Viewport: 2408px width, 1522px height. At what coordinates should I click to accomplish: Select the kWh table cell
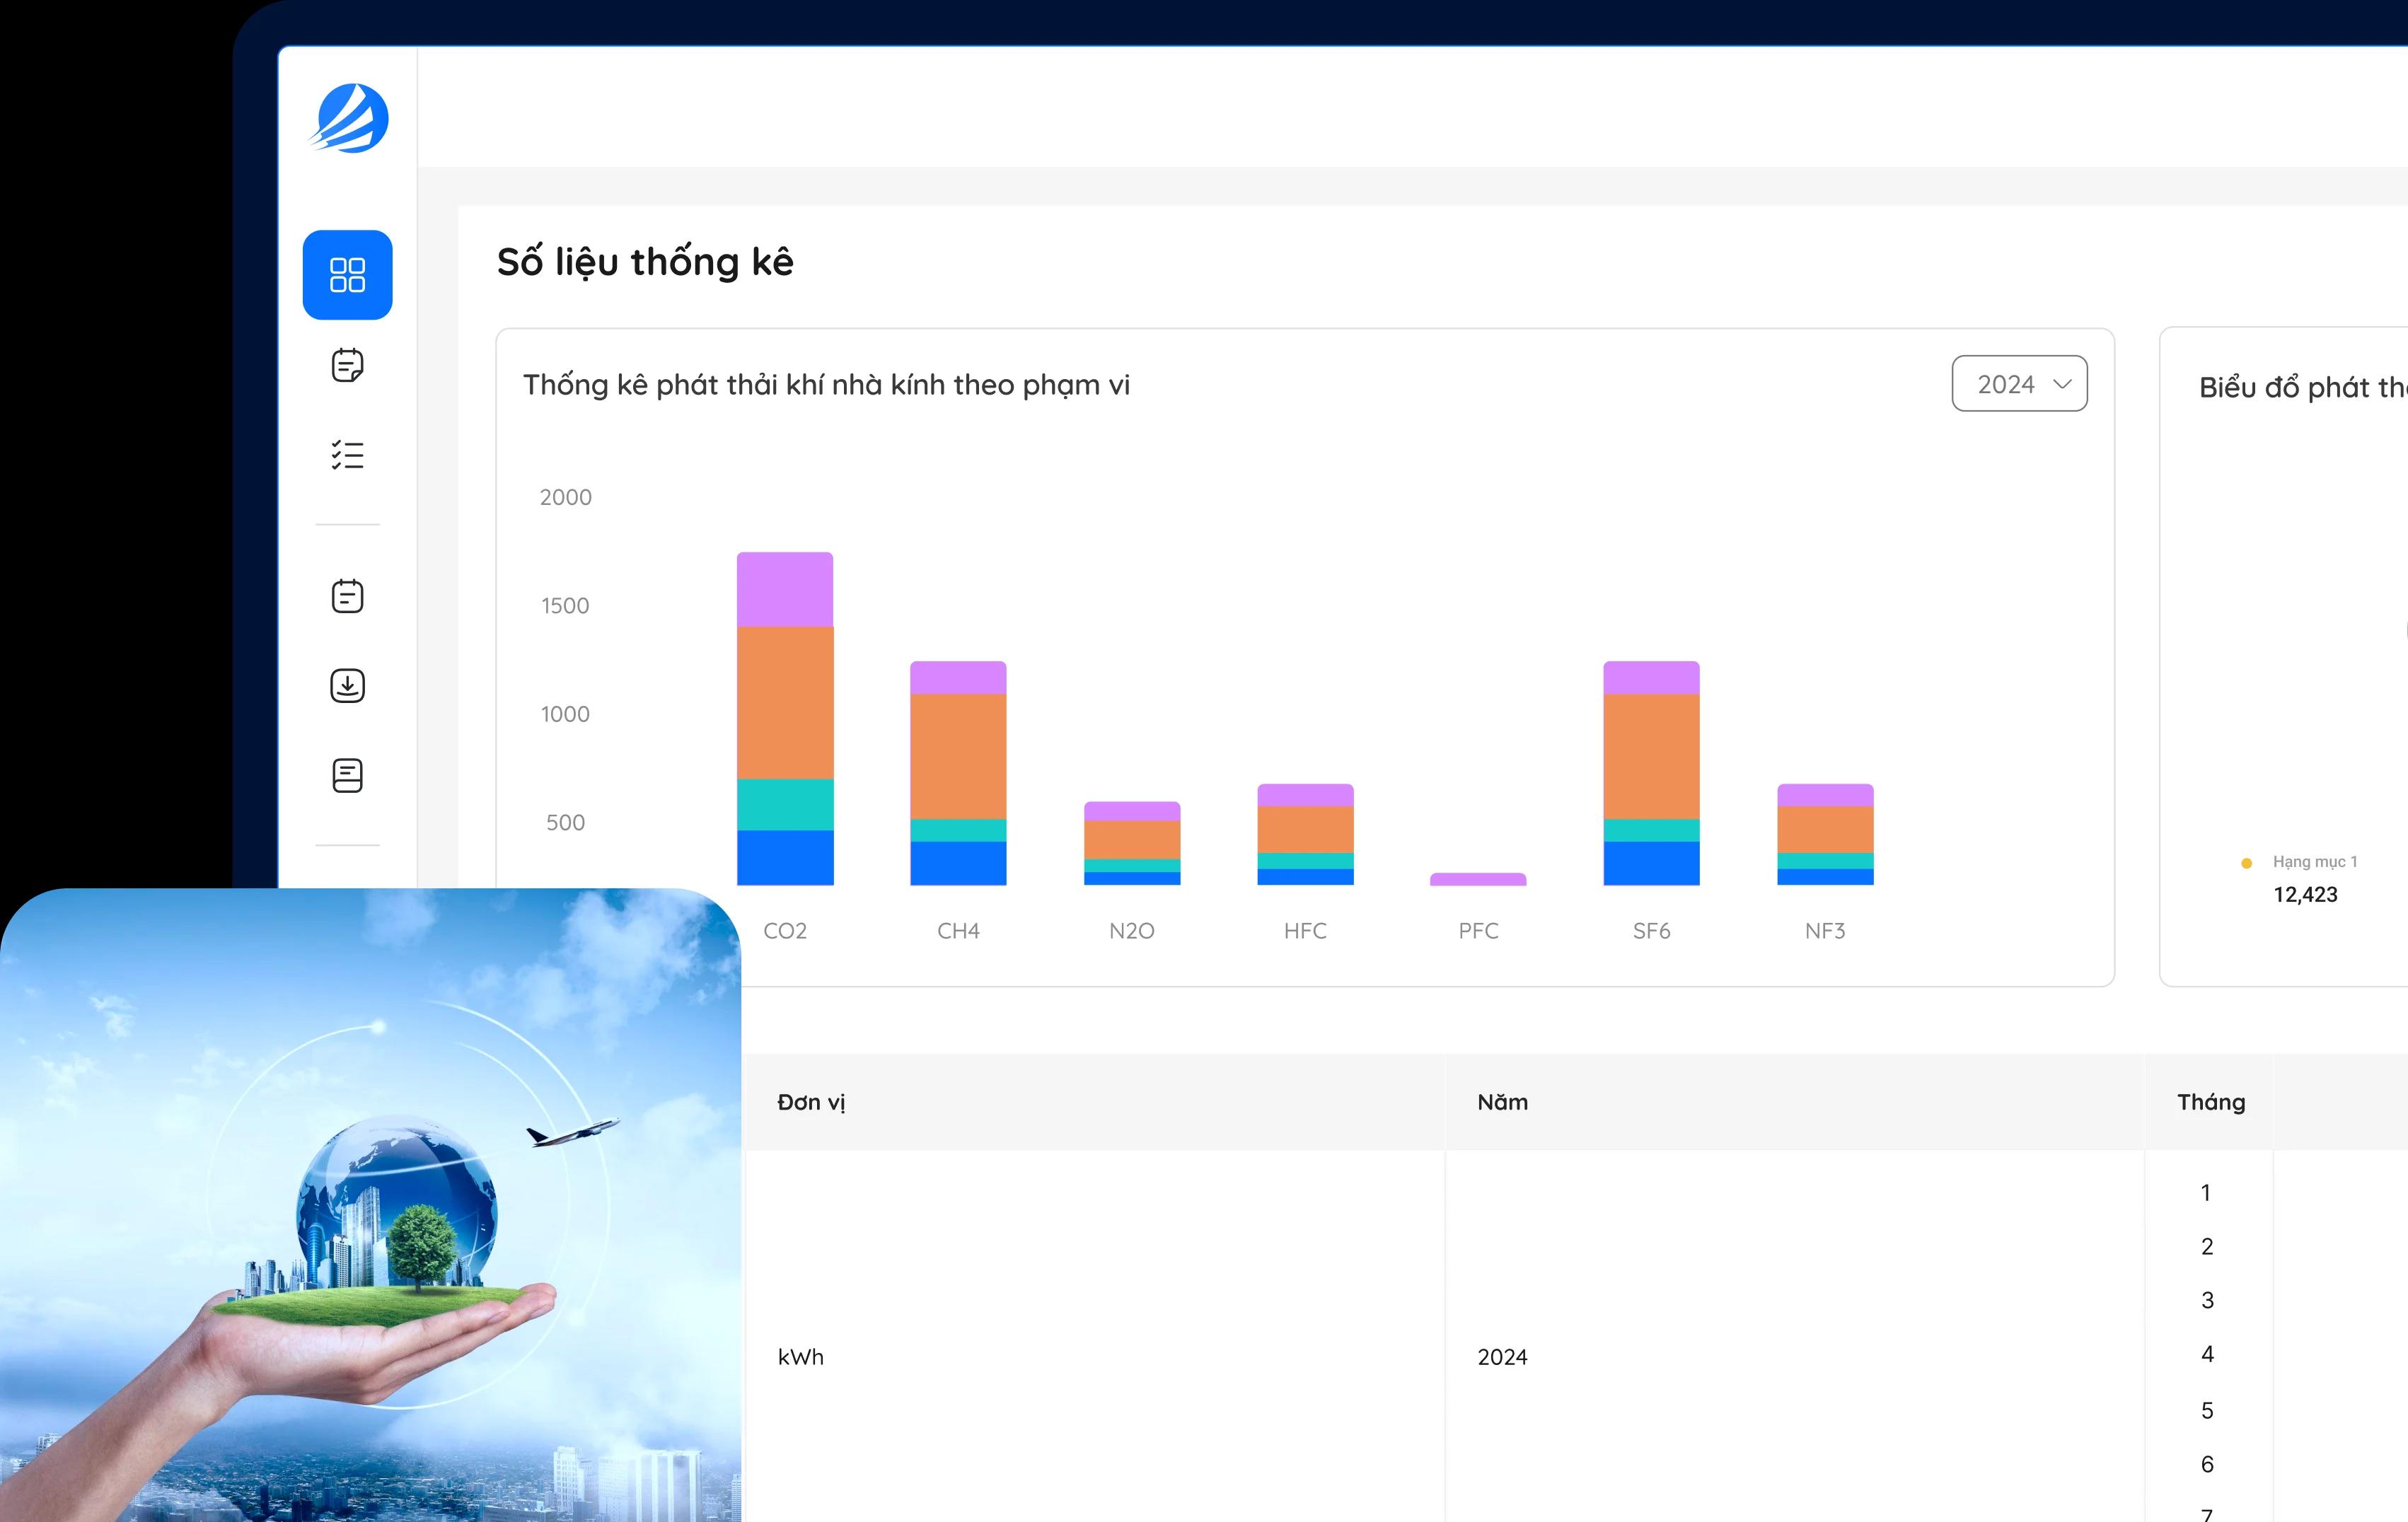[x=801, y=1357]
